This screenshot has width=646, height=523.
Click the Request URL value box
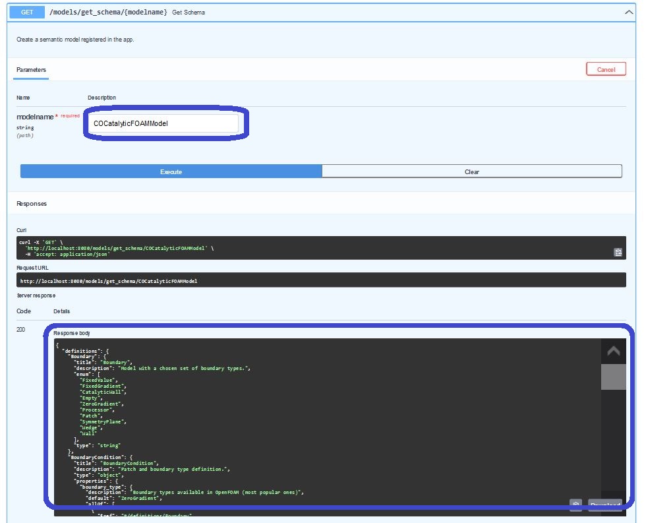(321, 280)
